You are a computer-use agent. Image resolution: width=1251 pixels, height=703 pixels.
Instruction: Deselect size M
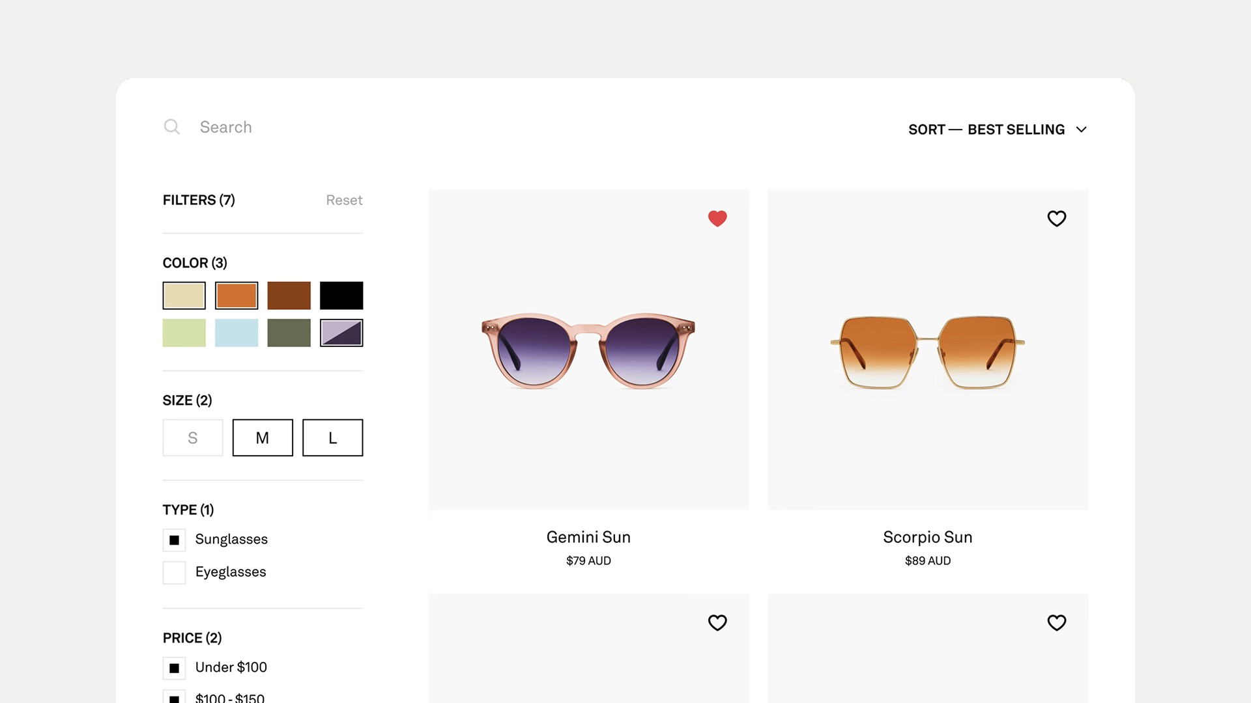pyautogui.click(x=263, y=437)
